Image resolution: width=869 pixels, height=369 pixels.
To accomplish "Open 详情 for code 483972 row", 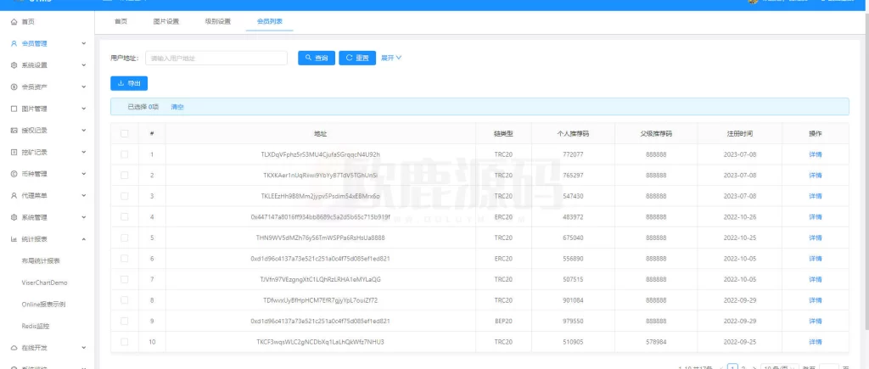I will [816, 216].
